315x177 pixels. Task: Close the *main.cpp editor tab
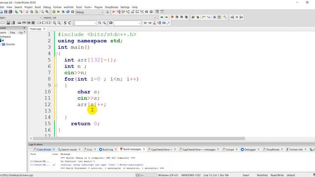(x=44, y=29)
